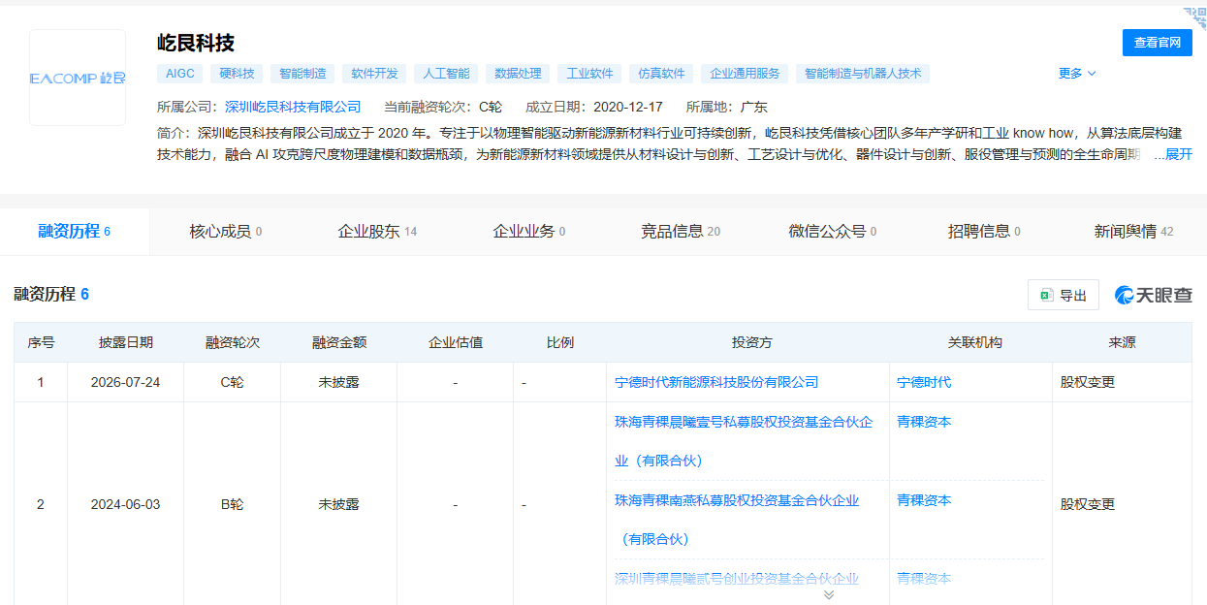Select the 仿真软件 tag
This screenshot has width=1207, height=605.
click(662, 74)
